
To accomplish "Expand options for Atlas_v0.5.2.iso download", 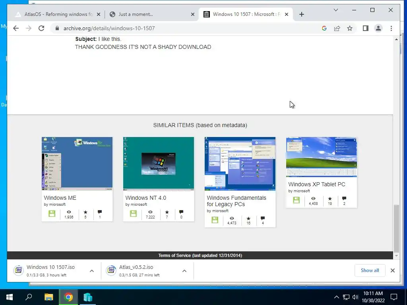I will [x=184, y=271].
